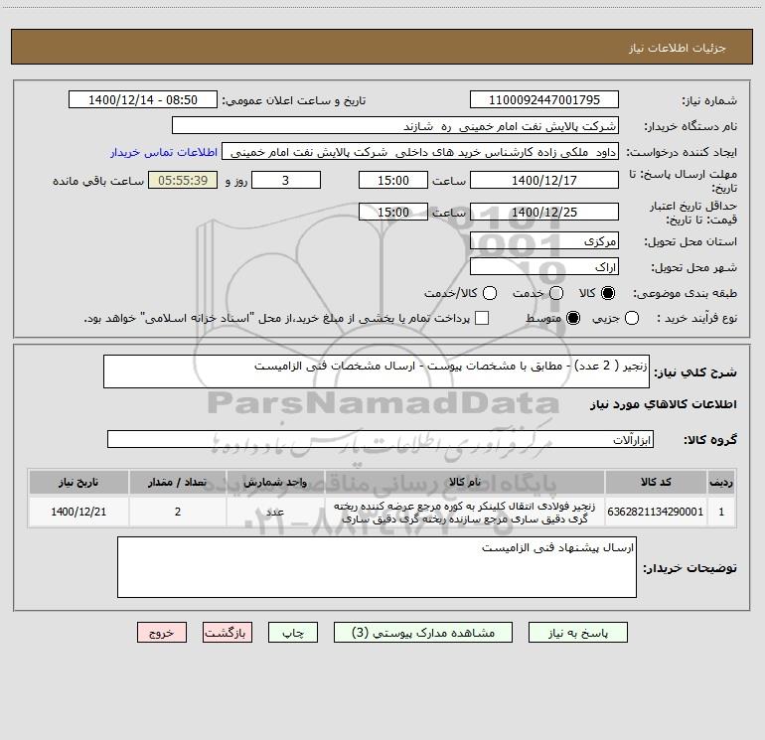Click product code 636282134290001 cell

coord(656,512)
